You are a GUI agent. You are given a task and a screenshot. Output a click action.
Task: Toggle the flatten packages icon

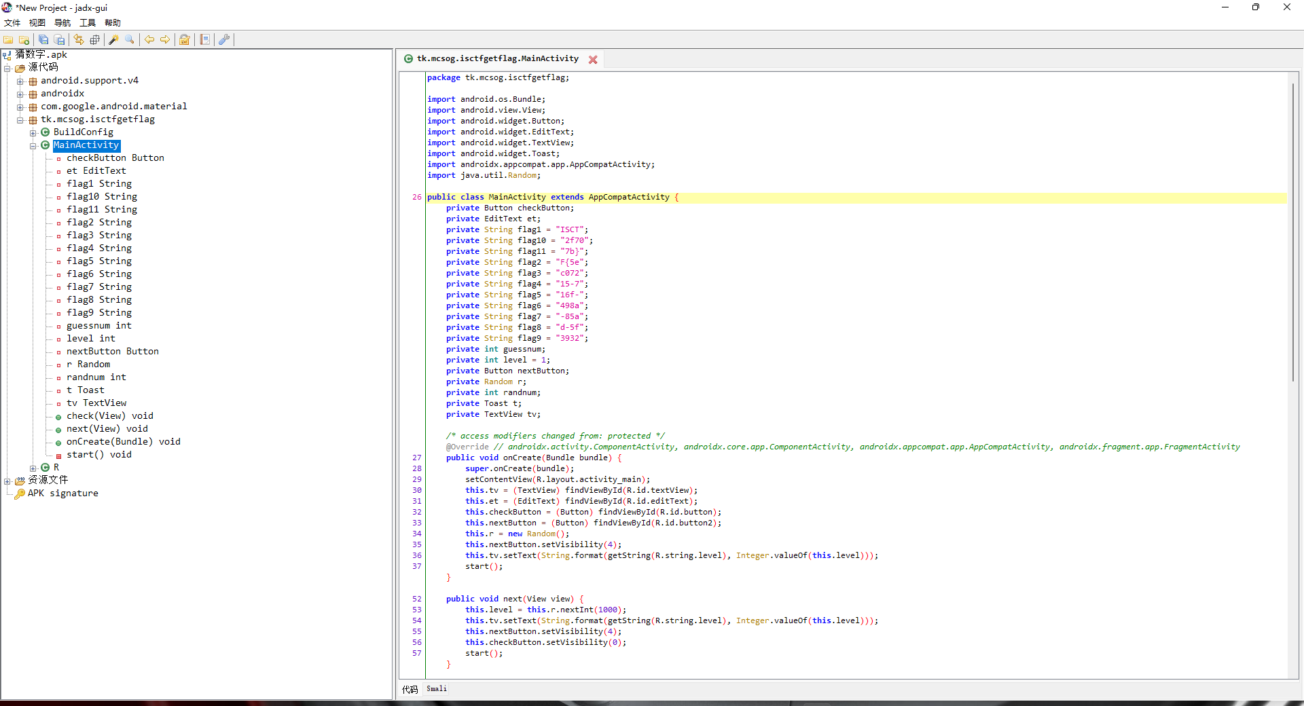pyautogui.click(x=94, y=40)
